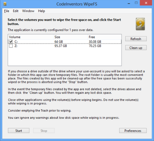Open the Help menu
This screenshot has width=154, height=141.
pyautogui.click(x=41, y=11)
